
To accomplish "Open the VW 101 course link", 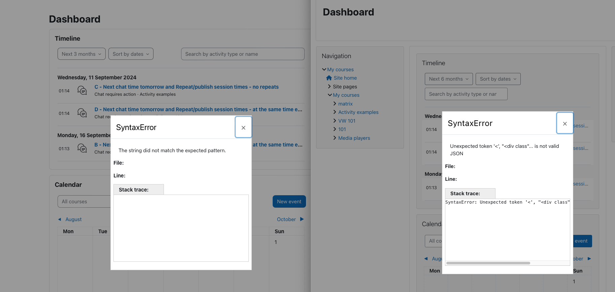I will click(347, 121).
